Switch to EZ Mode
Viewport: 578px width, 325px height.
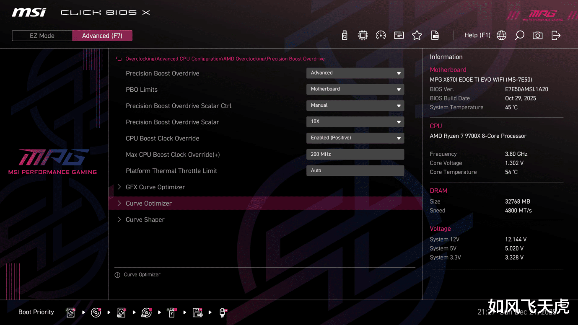42,36
